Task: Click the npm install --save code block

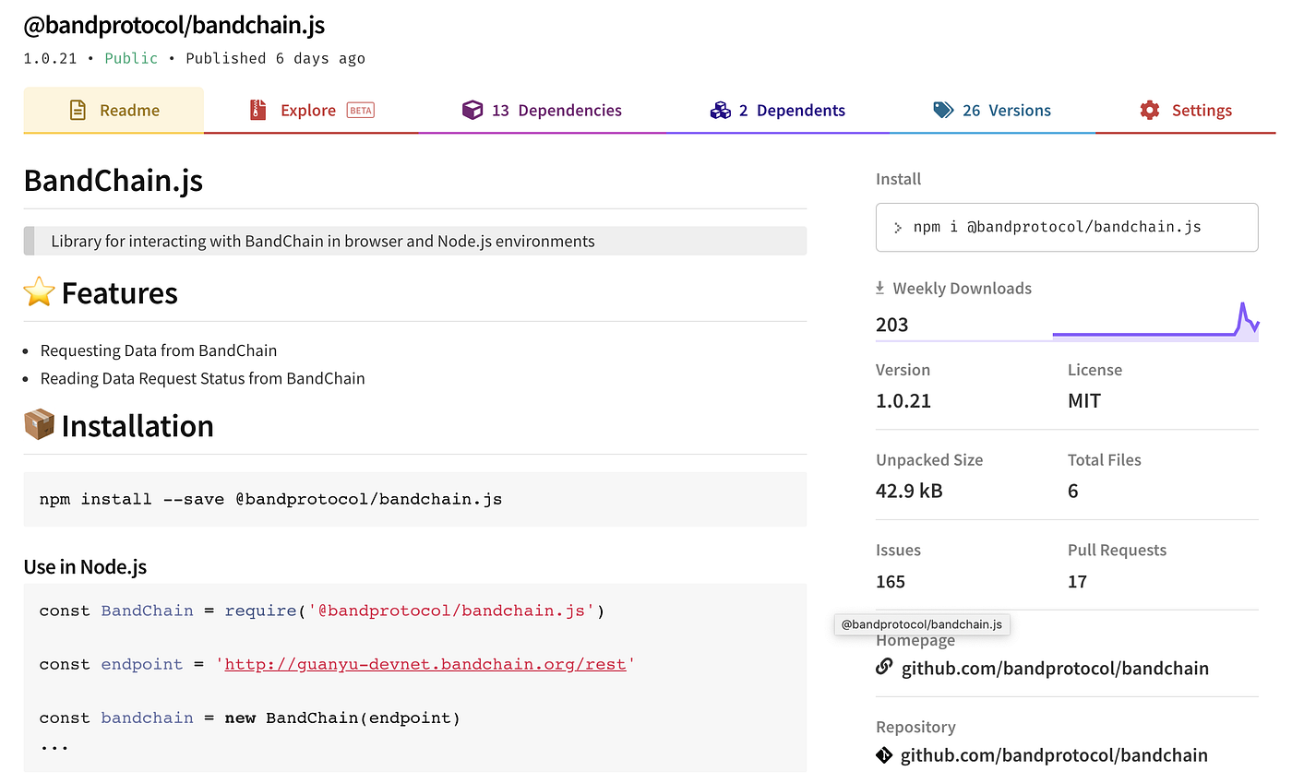Action: tap(414, 500)
